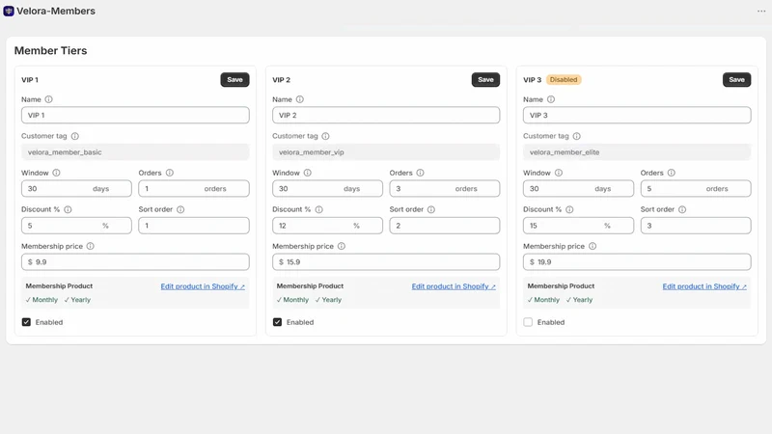
Task: Click the VIP 3 Window days field
Action: (x=578, y=188)
